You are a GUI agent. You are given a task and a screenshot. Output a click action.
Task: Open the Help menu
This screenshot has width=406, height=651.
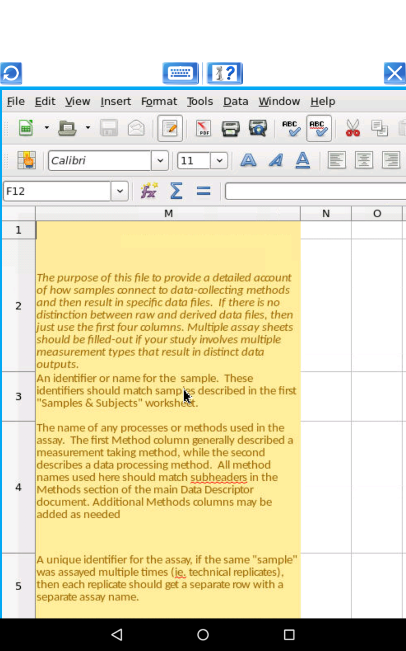(x=322, y=101)
